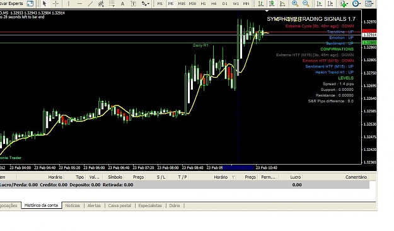Open the indicators list dropdown

(344, 4)
